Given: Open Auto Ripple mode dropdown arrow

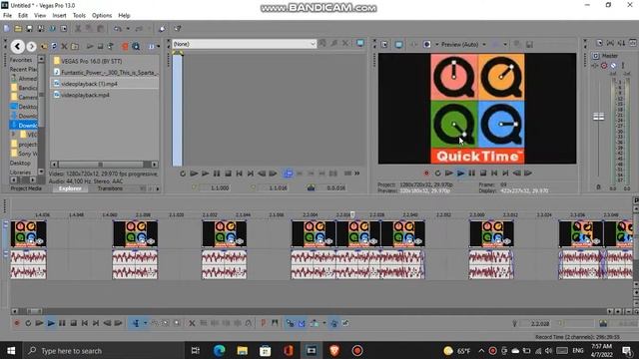Looking at the screenshot, I should [x=323, y=323].
